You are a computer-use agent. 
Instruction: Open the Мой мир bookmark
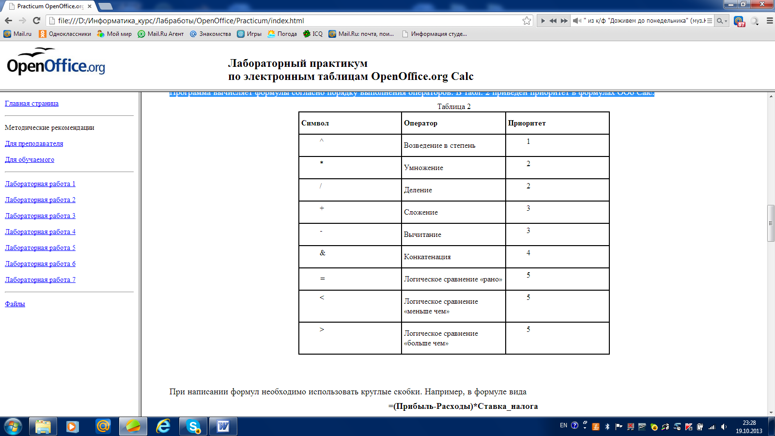[114, 34]
